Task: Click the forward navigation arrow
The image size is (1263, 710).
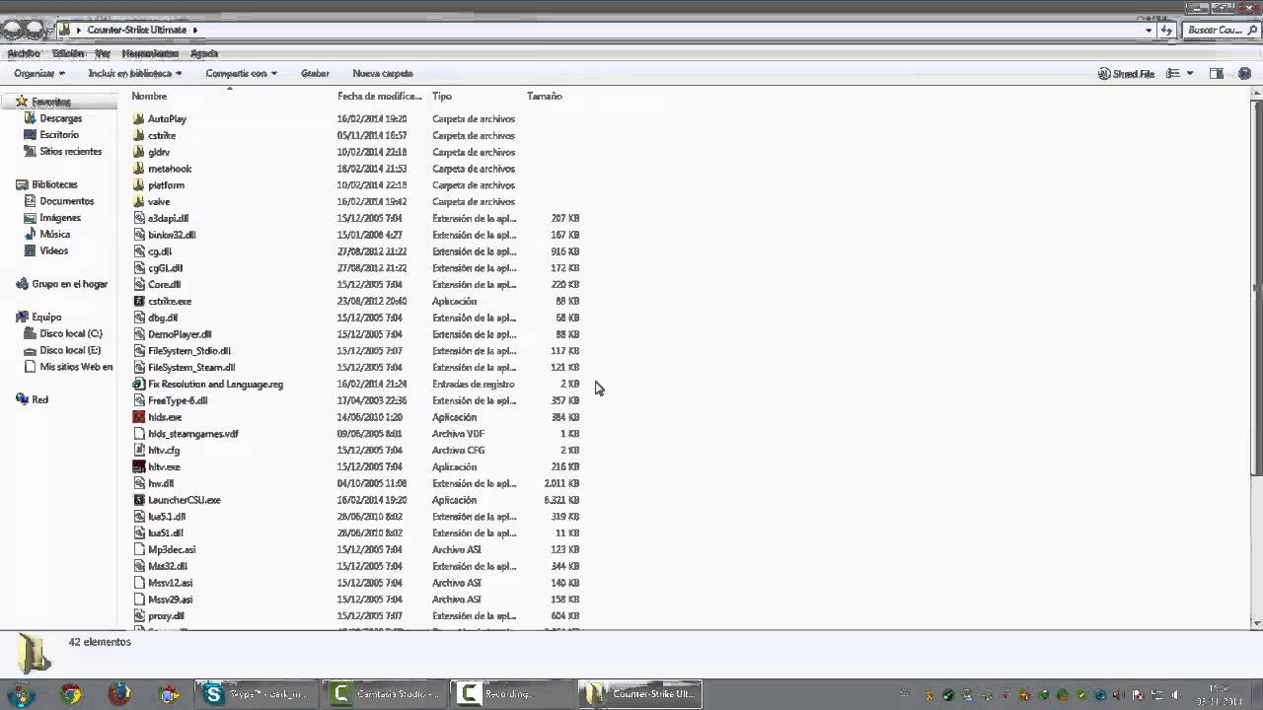Action: (35, 30)
